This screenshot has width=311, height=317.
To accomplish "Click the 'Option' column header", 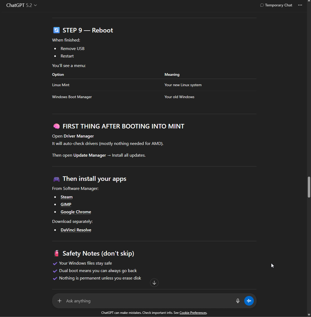I will coord(58,74).
